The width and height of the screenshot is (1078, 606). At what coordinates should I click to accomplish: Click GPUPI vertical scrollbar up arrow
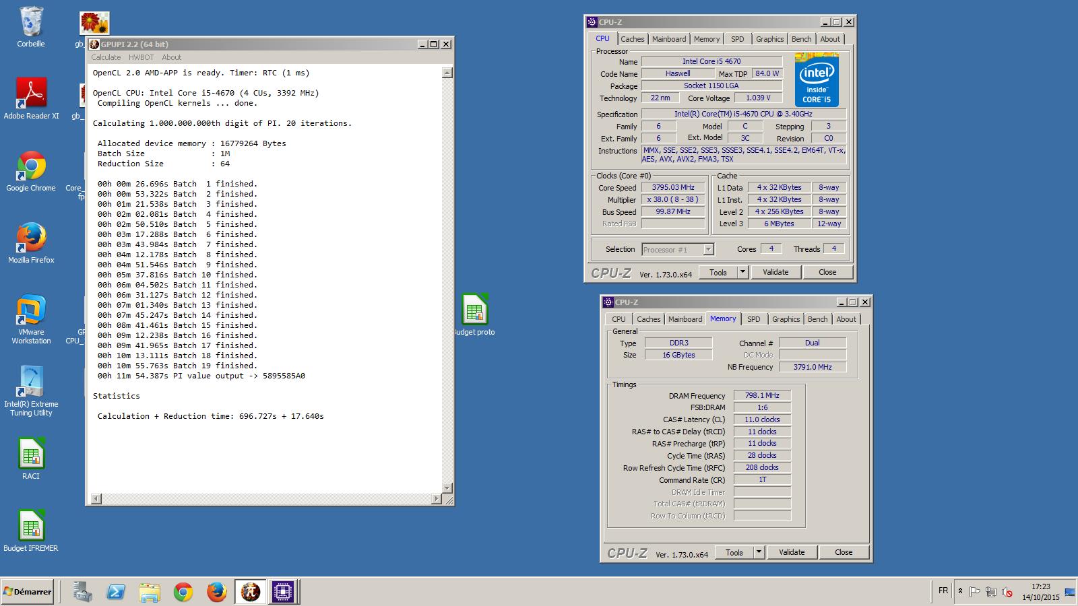tap(447, 73)
